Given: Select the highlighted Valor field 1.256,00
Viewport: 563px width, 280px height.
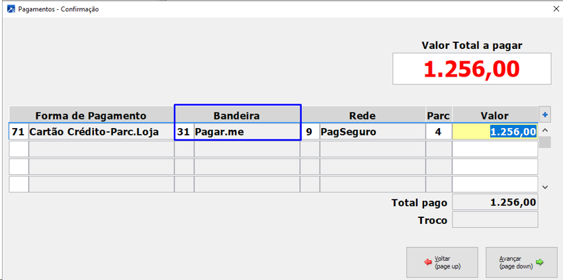Looking at the screenshot, I should click(x=495, y=131).
